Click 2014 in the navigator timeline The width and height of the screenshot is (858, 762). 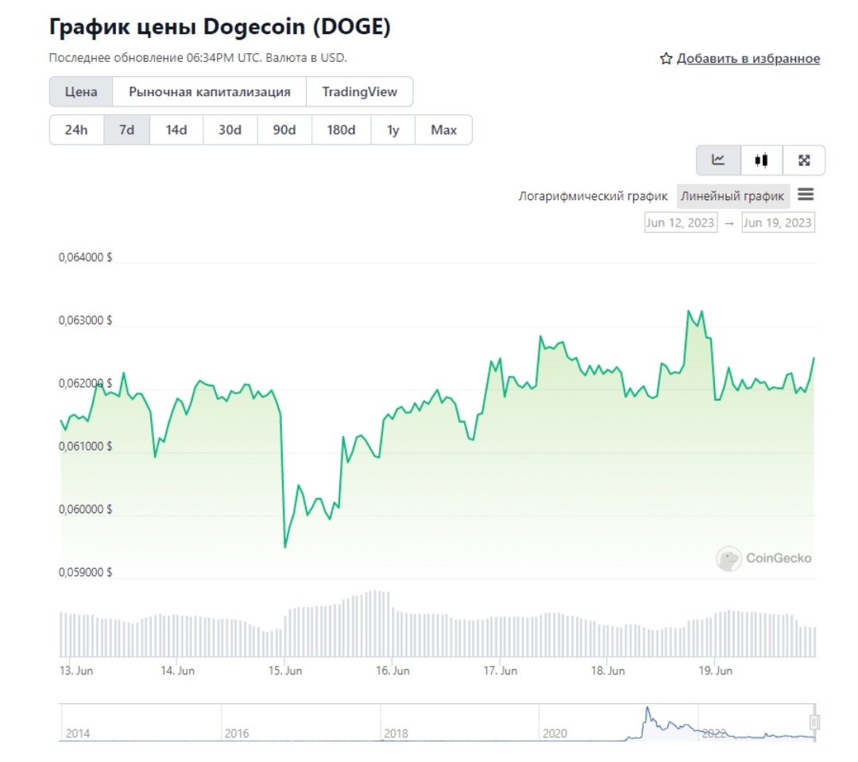(78, 733)
